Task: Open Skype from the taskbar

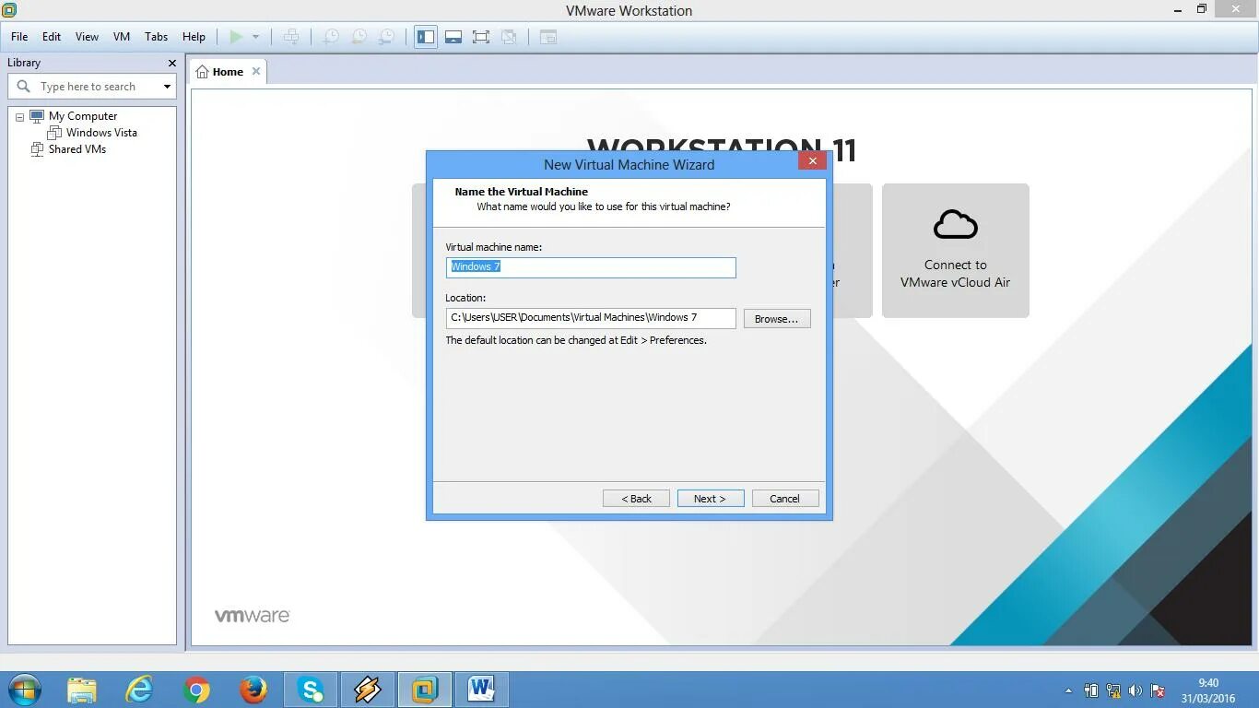Action: 311,690
